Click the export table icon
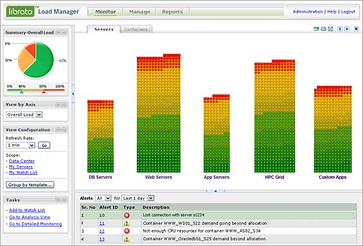Screen dimensions: 363x246 (316, 29)
